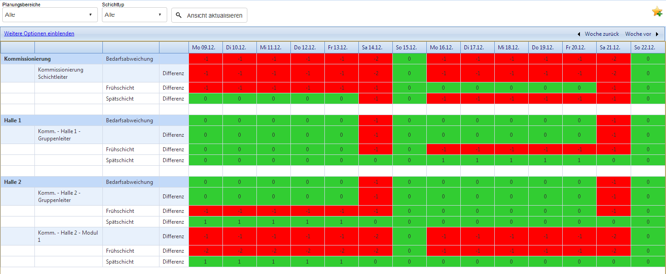Click the Ansicht aktualisieren button

click(x=209, y=15)
